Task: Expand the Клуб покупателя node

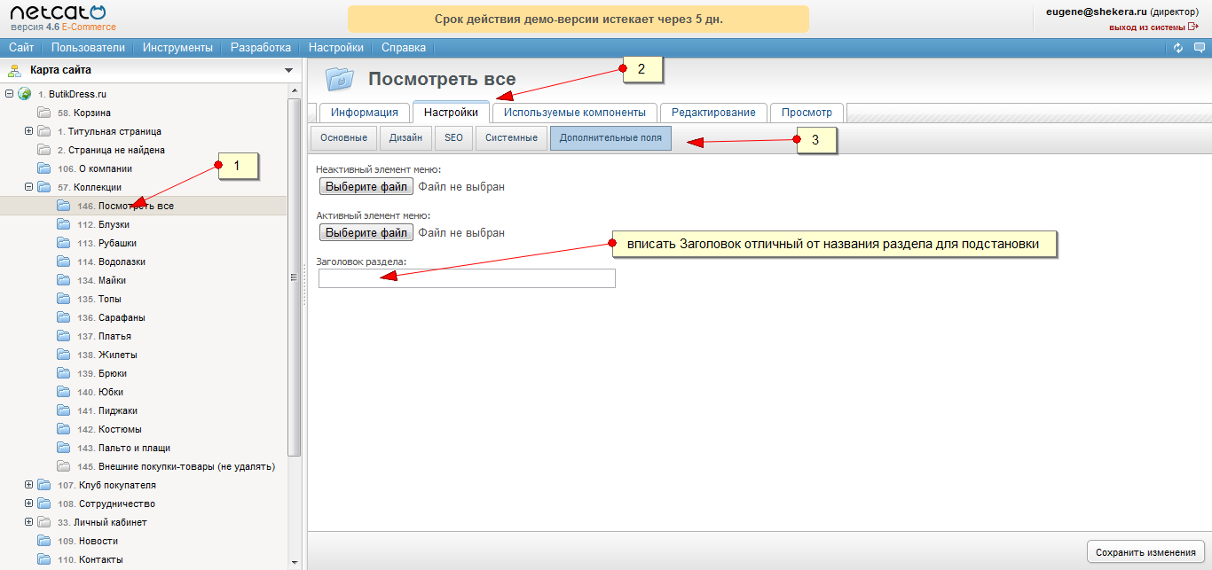Action: coord(29,485)
